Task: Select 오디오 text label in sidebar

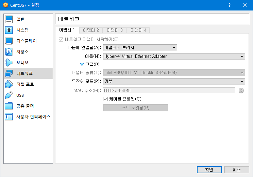Action: click(22, 63)
